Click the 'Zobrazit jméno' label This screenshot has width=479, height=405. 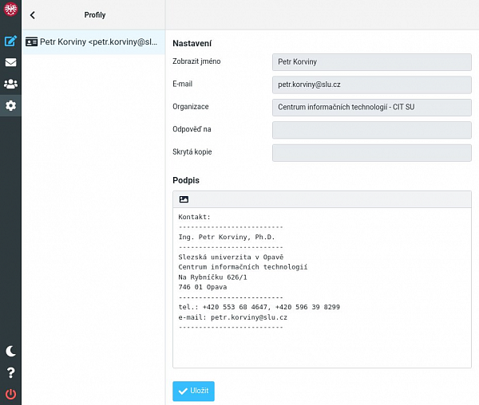coord(196,61)
